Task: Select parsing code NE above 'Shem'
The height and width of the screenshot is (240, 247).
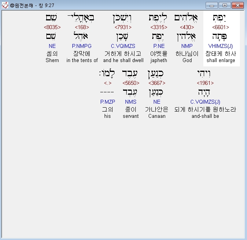Action: [52, 46]
